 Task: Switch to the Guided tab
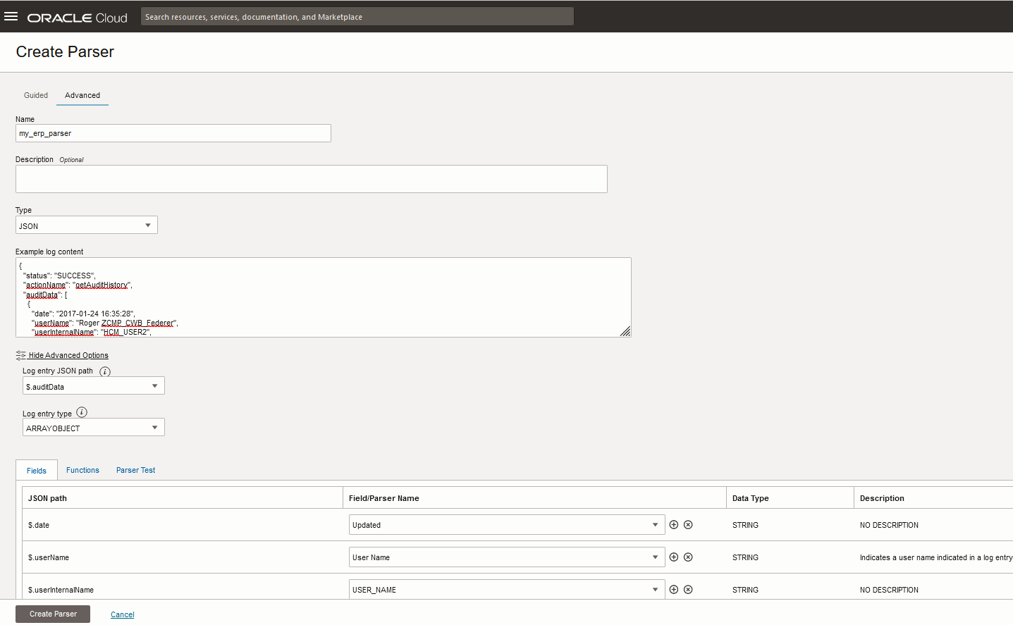pyautogui.click(x=36, y=95)
